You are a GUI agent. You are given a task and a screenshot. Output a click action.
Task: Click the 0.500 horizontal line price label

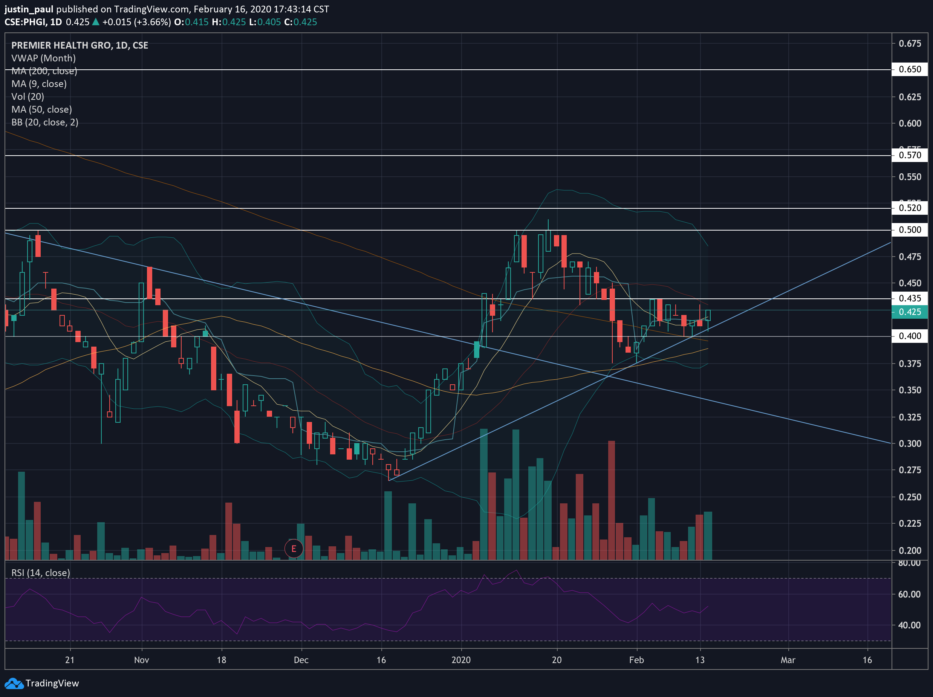(x=909, y=230)
